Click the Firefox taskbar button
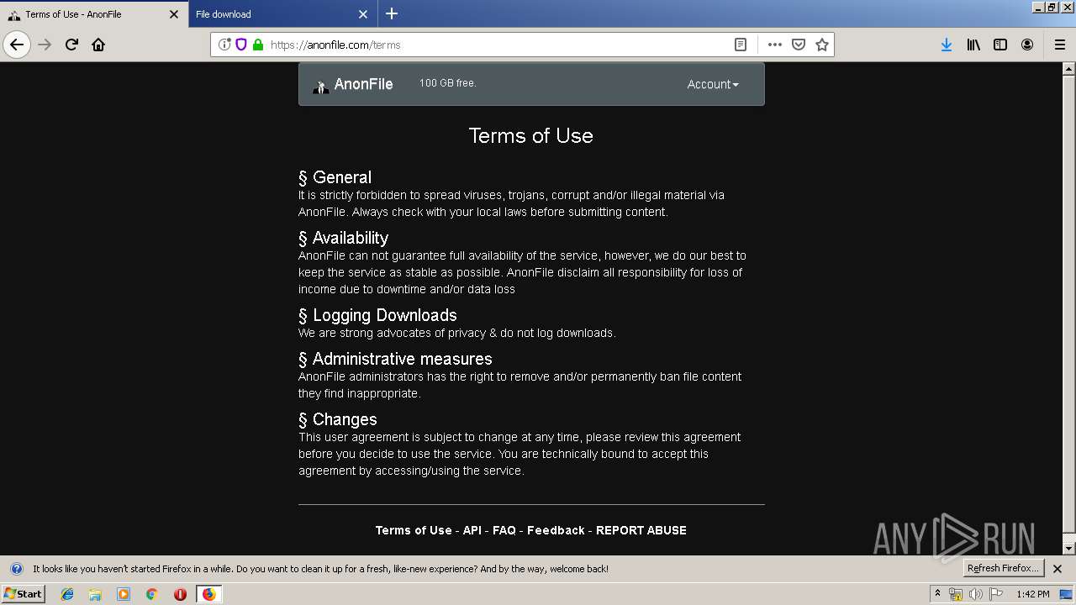The image size is (1076, 605). pos(208,594)
